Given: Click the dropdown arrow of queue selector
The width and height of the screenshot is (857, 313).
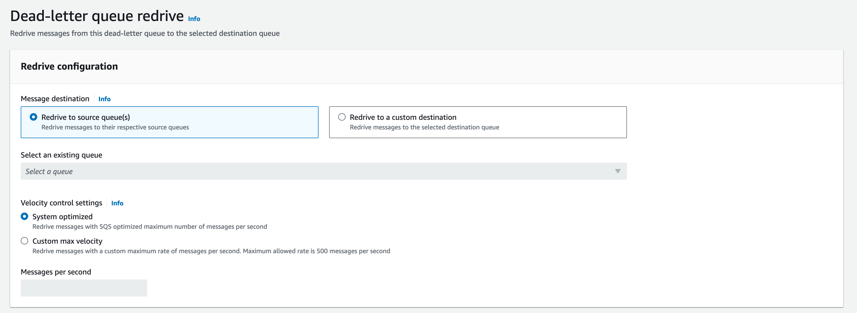Looking at the screenshot, I should pos(617,171).
